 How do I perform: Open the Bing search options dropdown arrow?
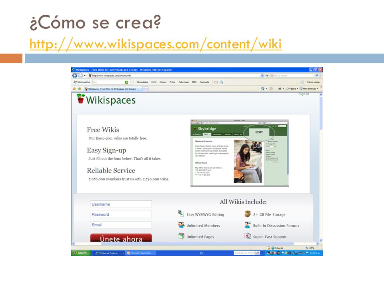(130, 82)
